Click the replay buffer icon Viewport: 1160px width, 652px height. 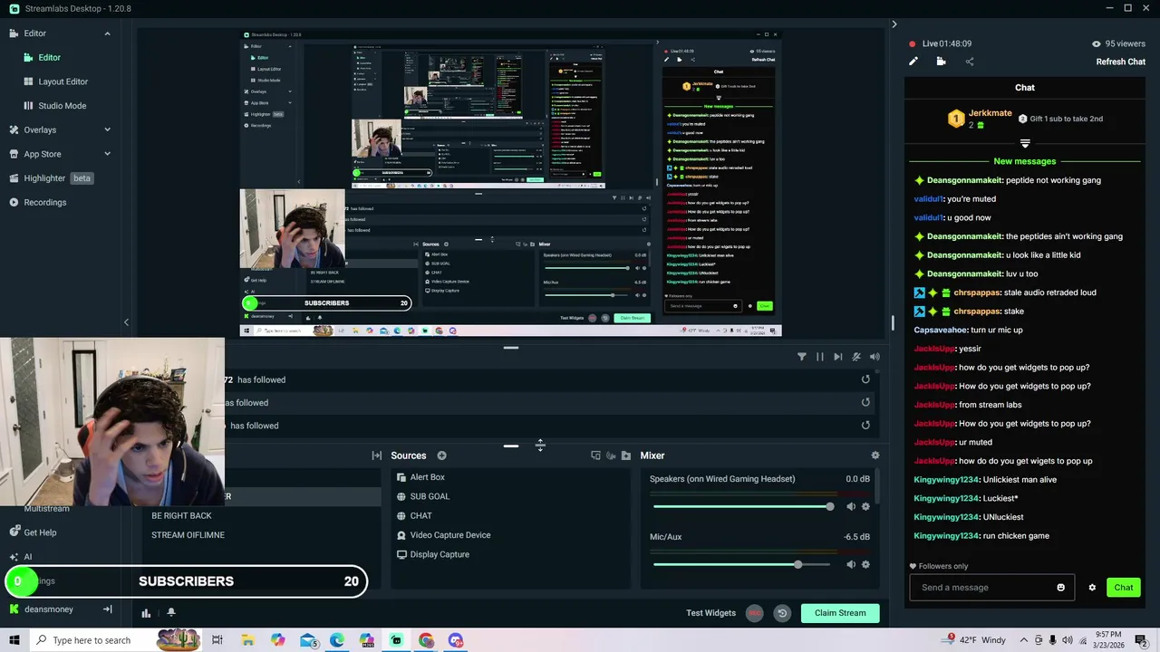pyautogui.click(x=782, y=613)
